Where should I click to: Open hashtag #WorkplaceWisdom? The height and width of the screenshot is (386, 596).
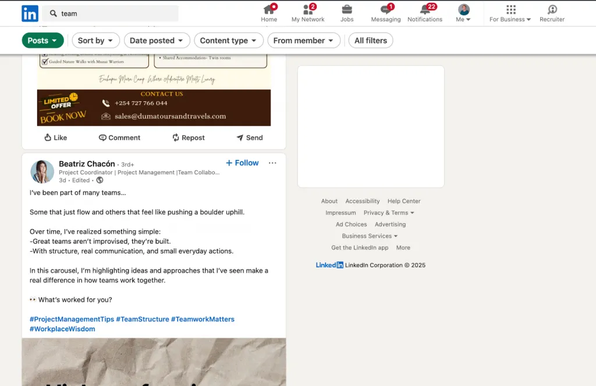click(62, 329)
